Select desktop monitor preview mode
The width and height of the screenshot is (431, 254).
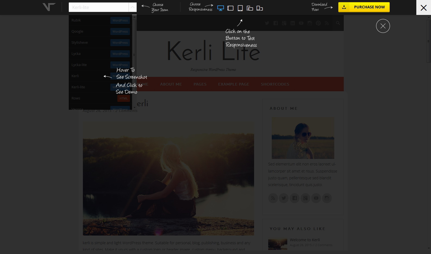(x=221, y=8)
